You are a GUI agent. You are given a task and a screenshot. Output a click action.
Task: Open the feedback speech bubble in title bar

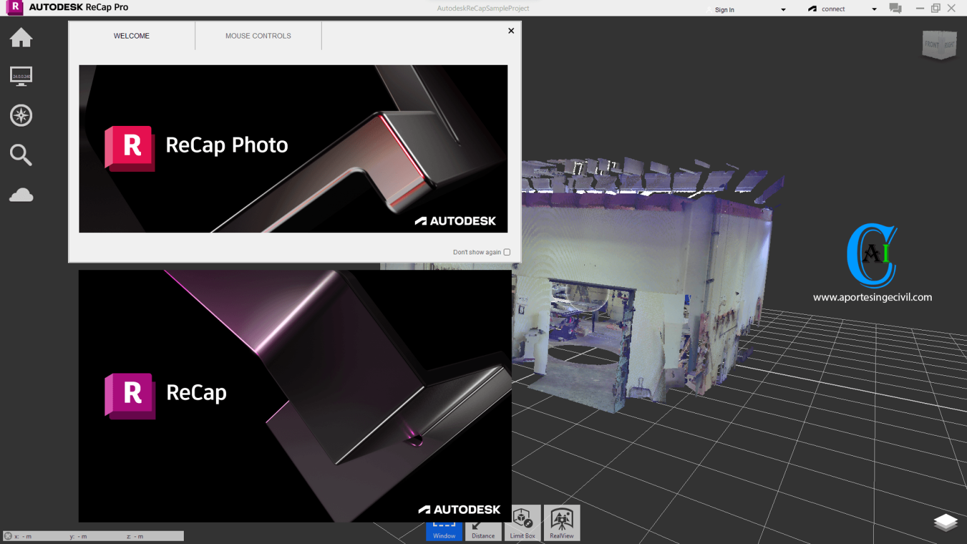[x=895, y=8]
